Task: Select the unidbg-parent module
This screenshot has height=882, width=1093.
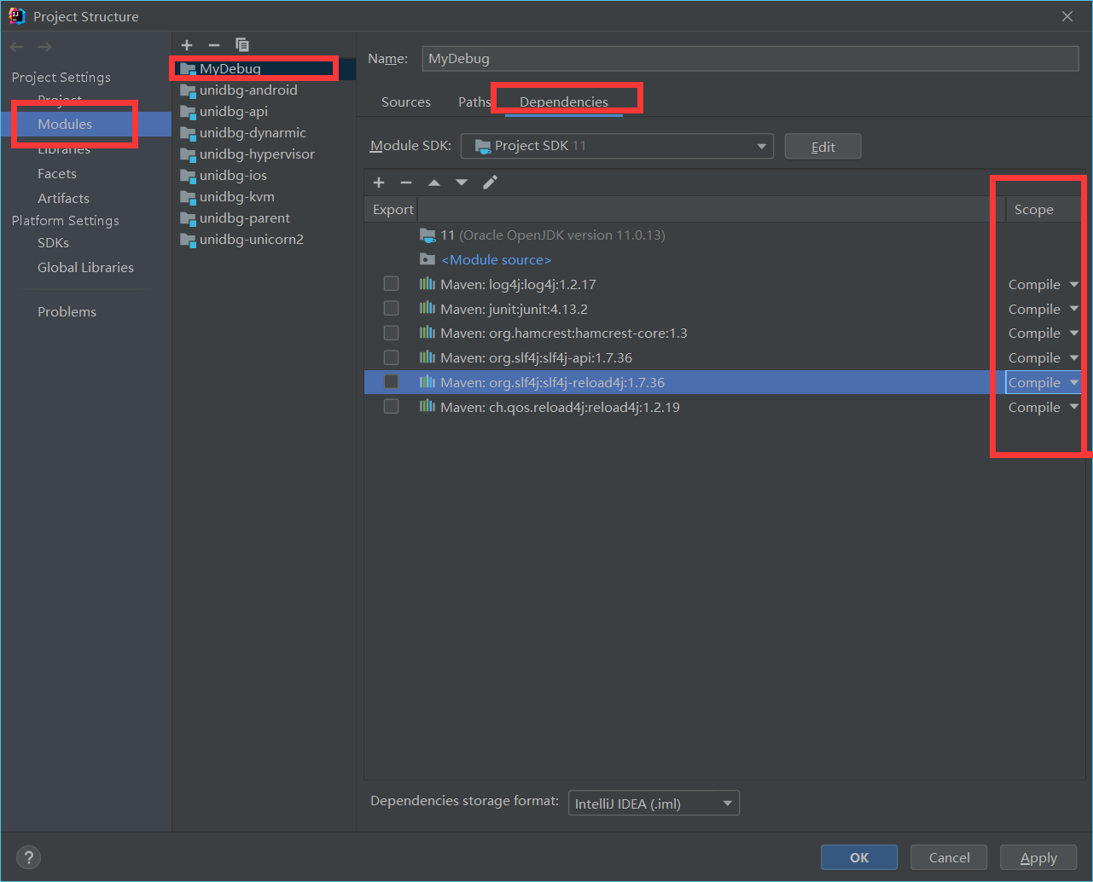Action: click(x=264, y=218)
